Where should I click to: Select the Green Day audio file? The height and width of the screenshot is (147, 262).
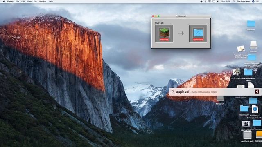click(x=255, y=109)
